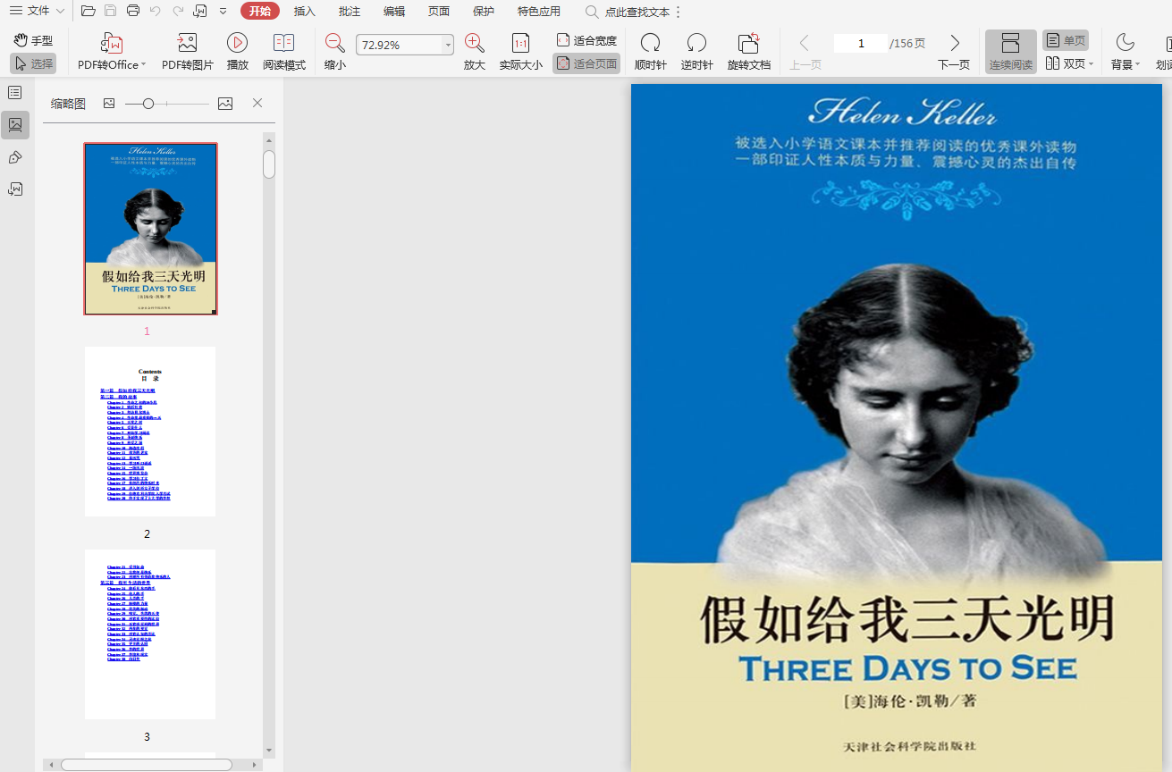This screenshot has width=1172, height=772.
Task: Open the 特色应用 tab
Action: click(538, 12)
